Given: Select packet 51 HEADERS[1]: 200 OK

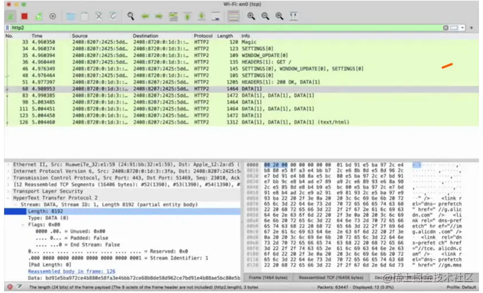Looking at the screenshot, I should click(x=242, y=82).
